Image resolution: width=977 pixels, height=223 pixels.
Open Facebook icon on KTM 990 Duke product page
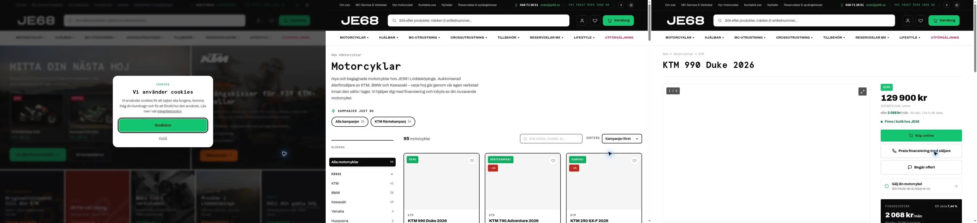(947, 5)
